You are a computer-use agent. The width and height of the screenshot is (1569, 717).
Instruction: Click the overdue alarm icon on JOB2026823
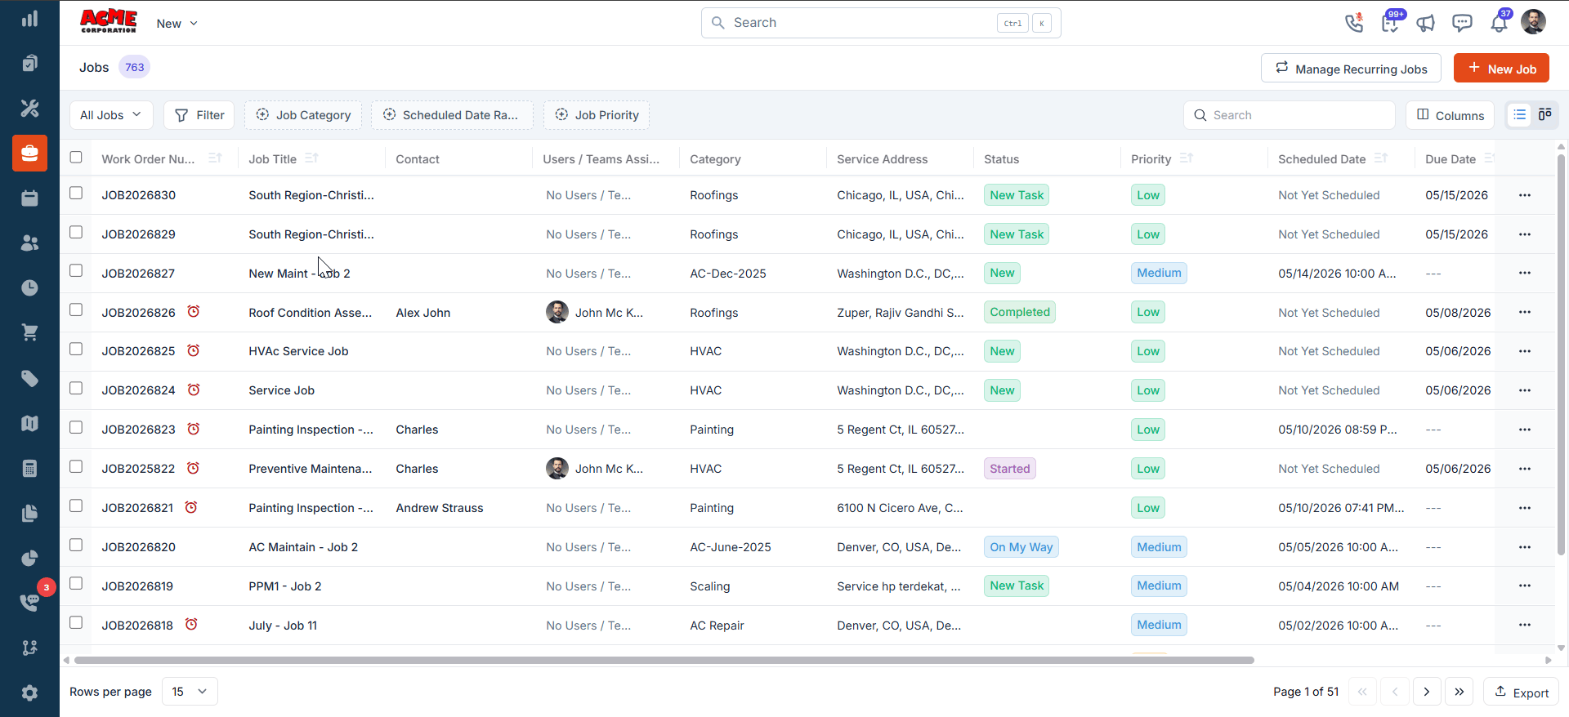coord(194,429)
